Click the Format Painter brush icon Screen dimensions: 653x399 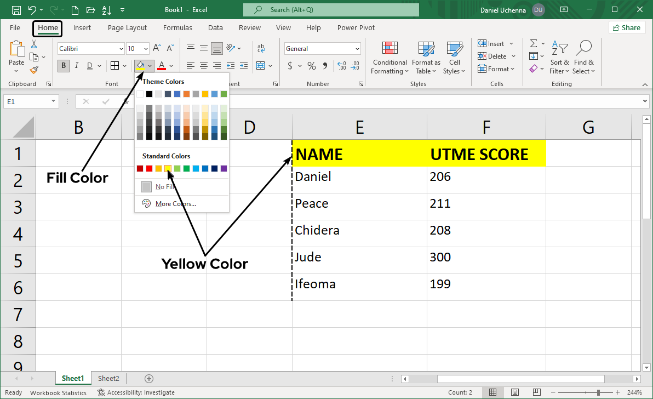[x=34, y=70]
